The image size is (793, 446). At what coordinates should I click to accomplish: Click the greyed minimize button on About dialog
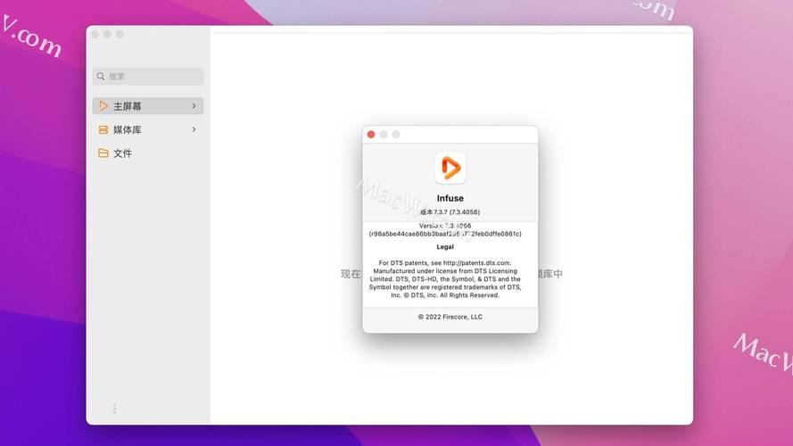[384, 134]
